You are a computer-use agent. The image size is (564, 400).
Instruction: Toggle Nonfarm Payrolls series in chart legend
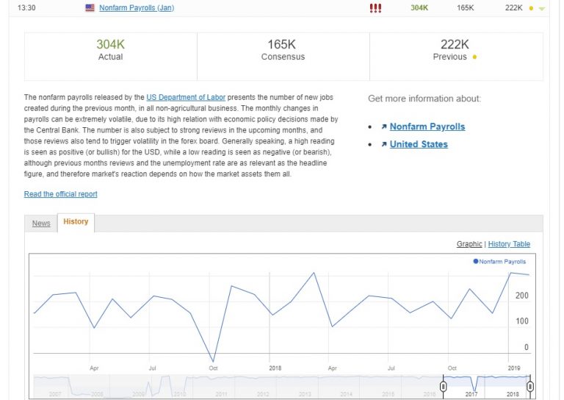[x=500, y=261]
